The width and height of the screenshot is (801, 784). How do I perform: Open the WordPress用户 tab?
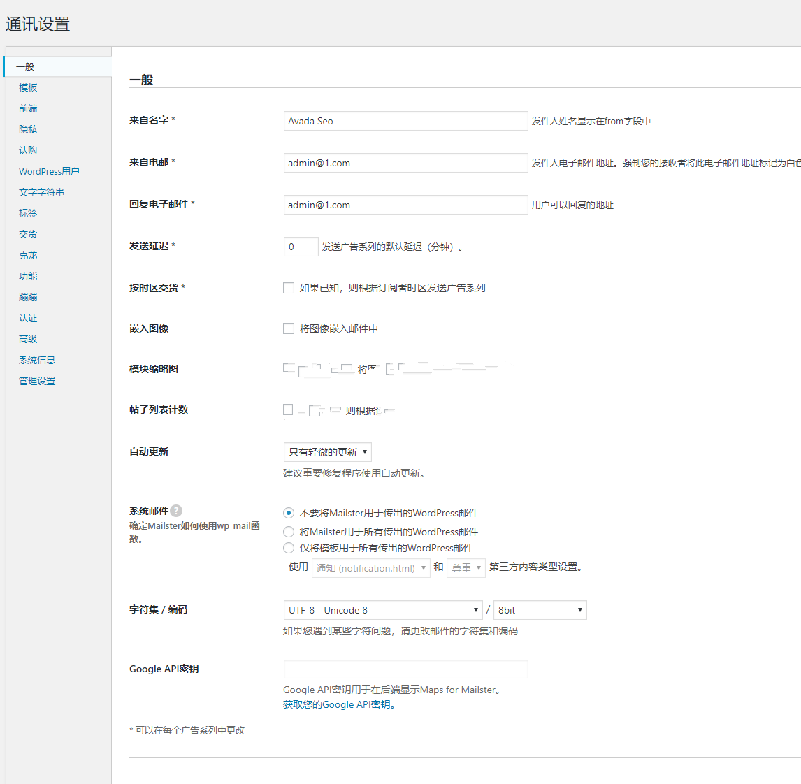pos(49,171)
